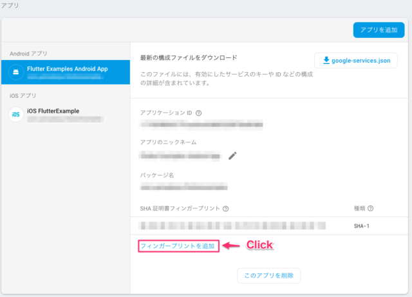Select iOS FlutterExample app entry

pos(66,115)
